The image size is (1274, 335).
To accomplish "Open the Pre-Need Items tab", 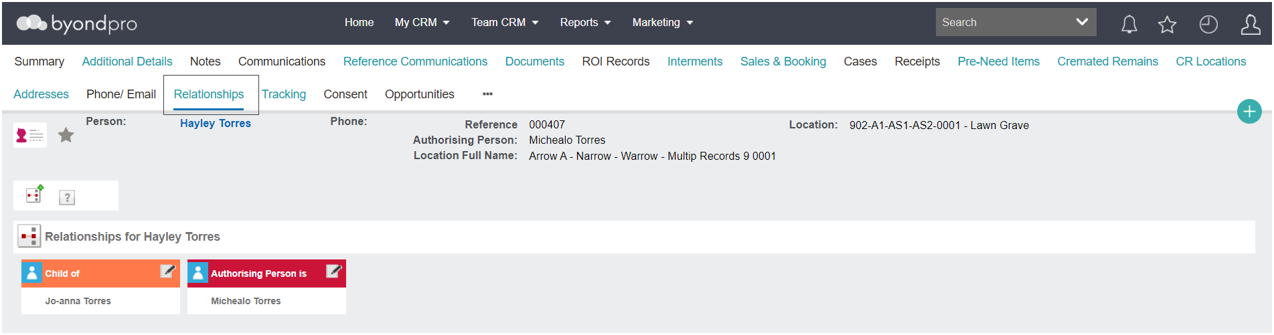I will pyautogui.click(x=999, y=62).
